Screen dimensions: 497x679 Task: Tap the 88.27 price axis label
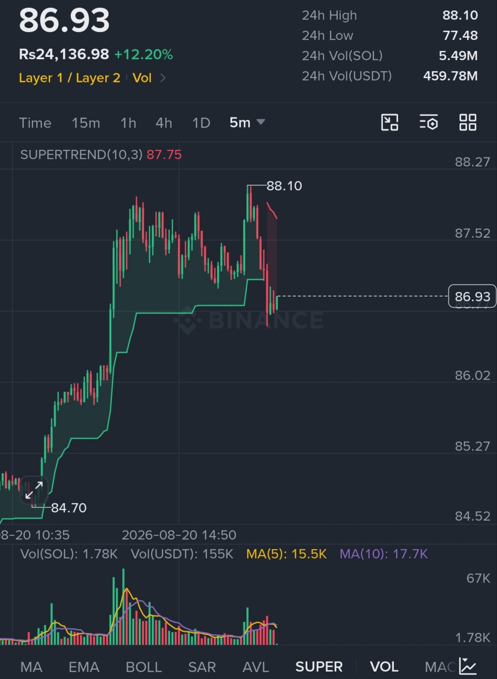click(472, 162)
